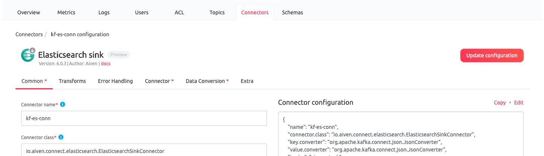544x156 pixels.
Task: Click the info icon beside Connector name
Action: point(63,104)
